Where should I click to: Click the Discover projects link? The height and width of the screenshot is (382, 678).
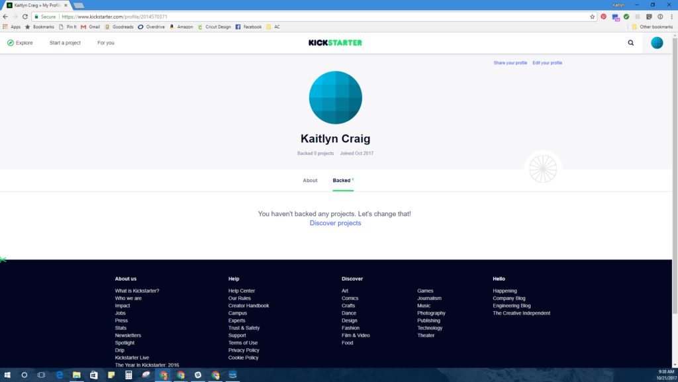coord(335,223)
